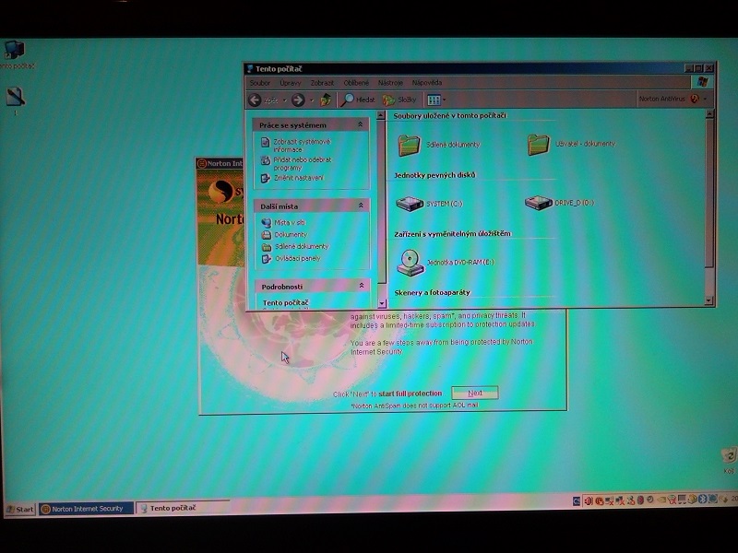738x553 pixels.
Task: Click the Norton Internet Security window title bar
Action: point(220,164)
